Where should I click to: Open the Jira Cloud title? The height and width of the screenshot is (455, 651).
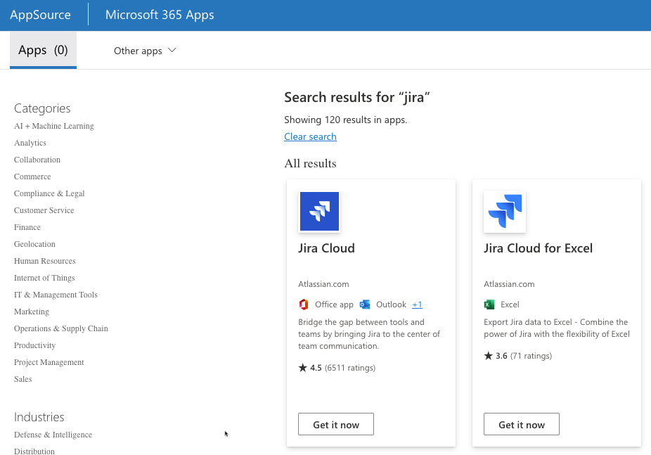pyautogui.click(x=326, y=248)
